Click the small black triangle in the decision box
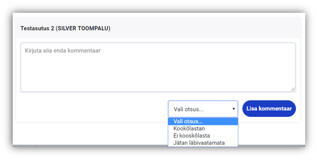The image size is (318, 160). click(233, 109)
